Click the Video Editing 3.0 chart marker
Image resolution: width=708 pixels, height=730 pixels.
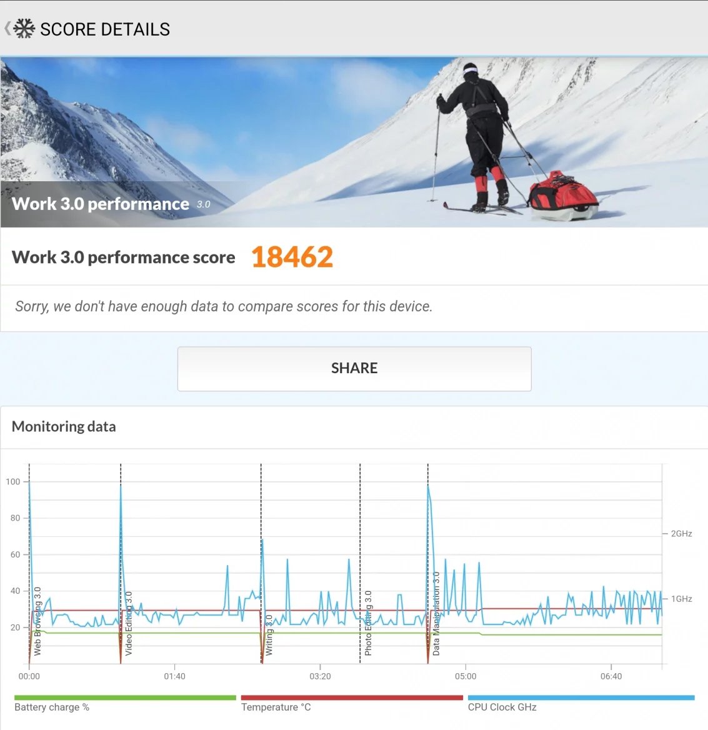129,623
